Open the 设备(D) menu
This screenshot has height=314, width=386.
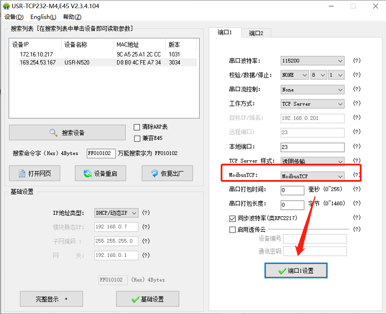(13, 17)
